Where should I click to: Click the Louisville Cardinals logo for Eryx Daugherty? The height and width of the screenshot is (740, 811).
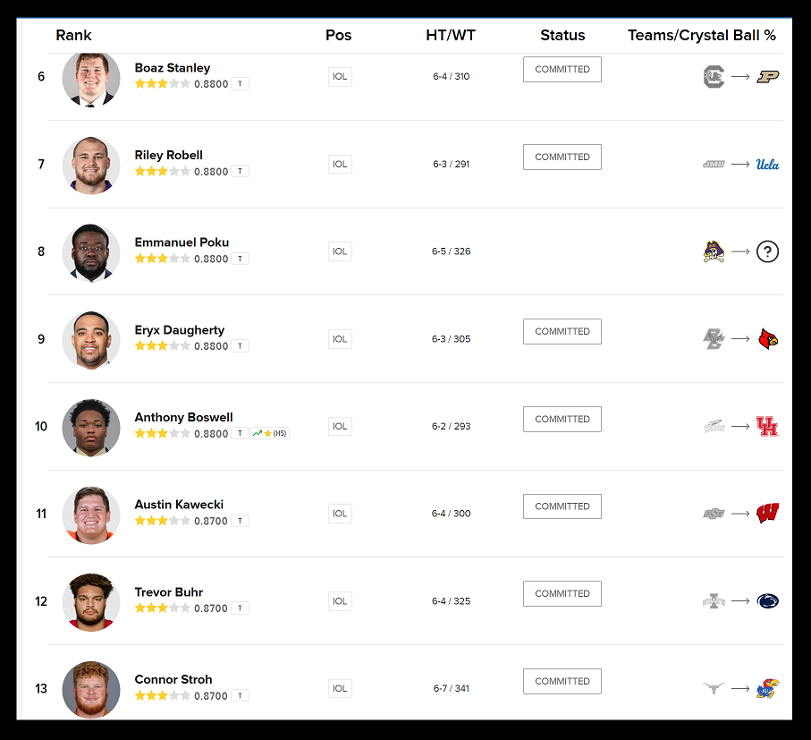pyautogui.click(x=767, y=339)
